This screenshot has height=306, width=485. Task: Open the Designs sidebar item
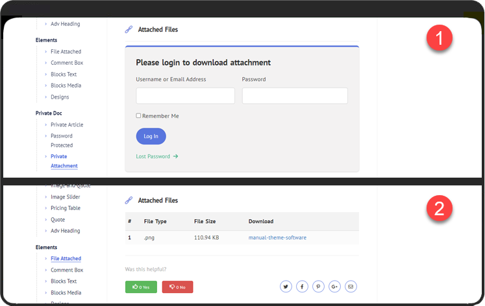[x=60, y=97]
